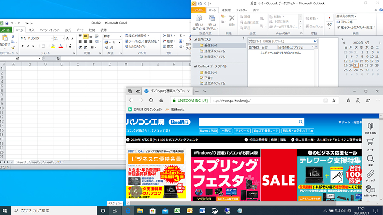The image size is (383, 215).
Task: Toggle italic formatting in Excel ribbon
Action: tap(28, 46)
